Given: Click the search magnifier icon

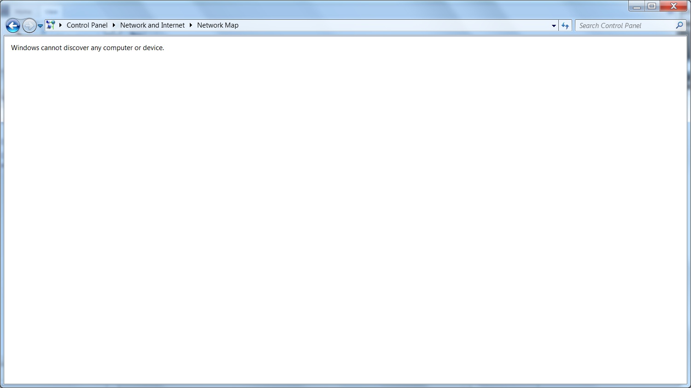Looking at the screenshot, I should tap(679, 26).
